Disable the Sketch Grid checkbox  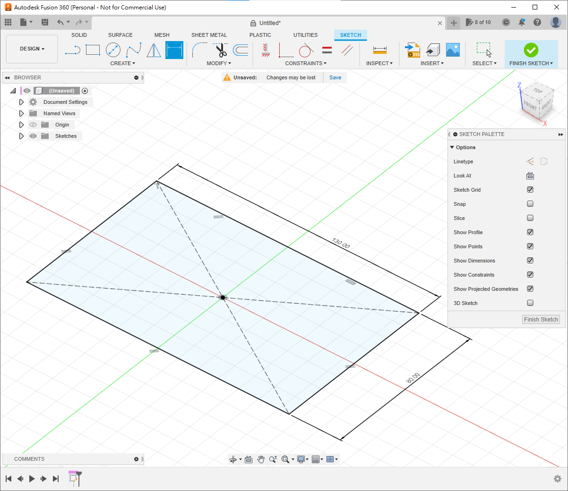tap(530, 190)
